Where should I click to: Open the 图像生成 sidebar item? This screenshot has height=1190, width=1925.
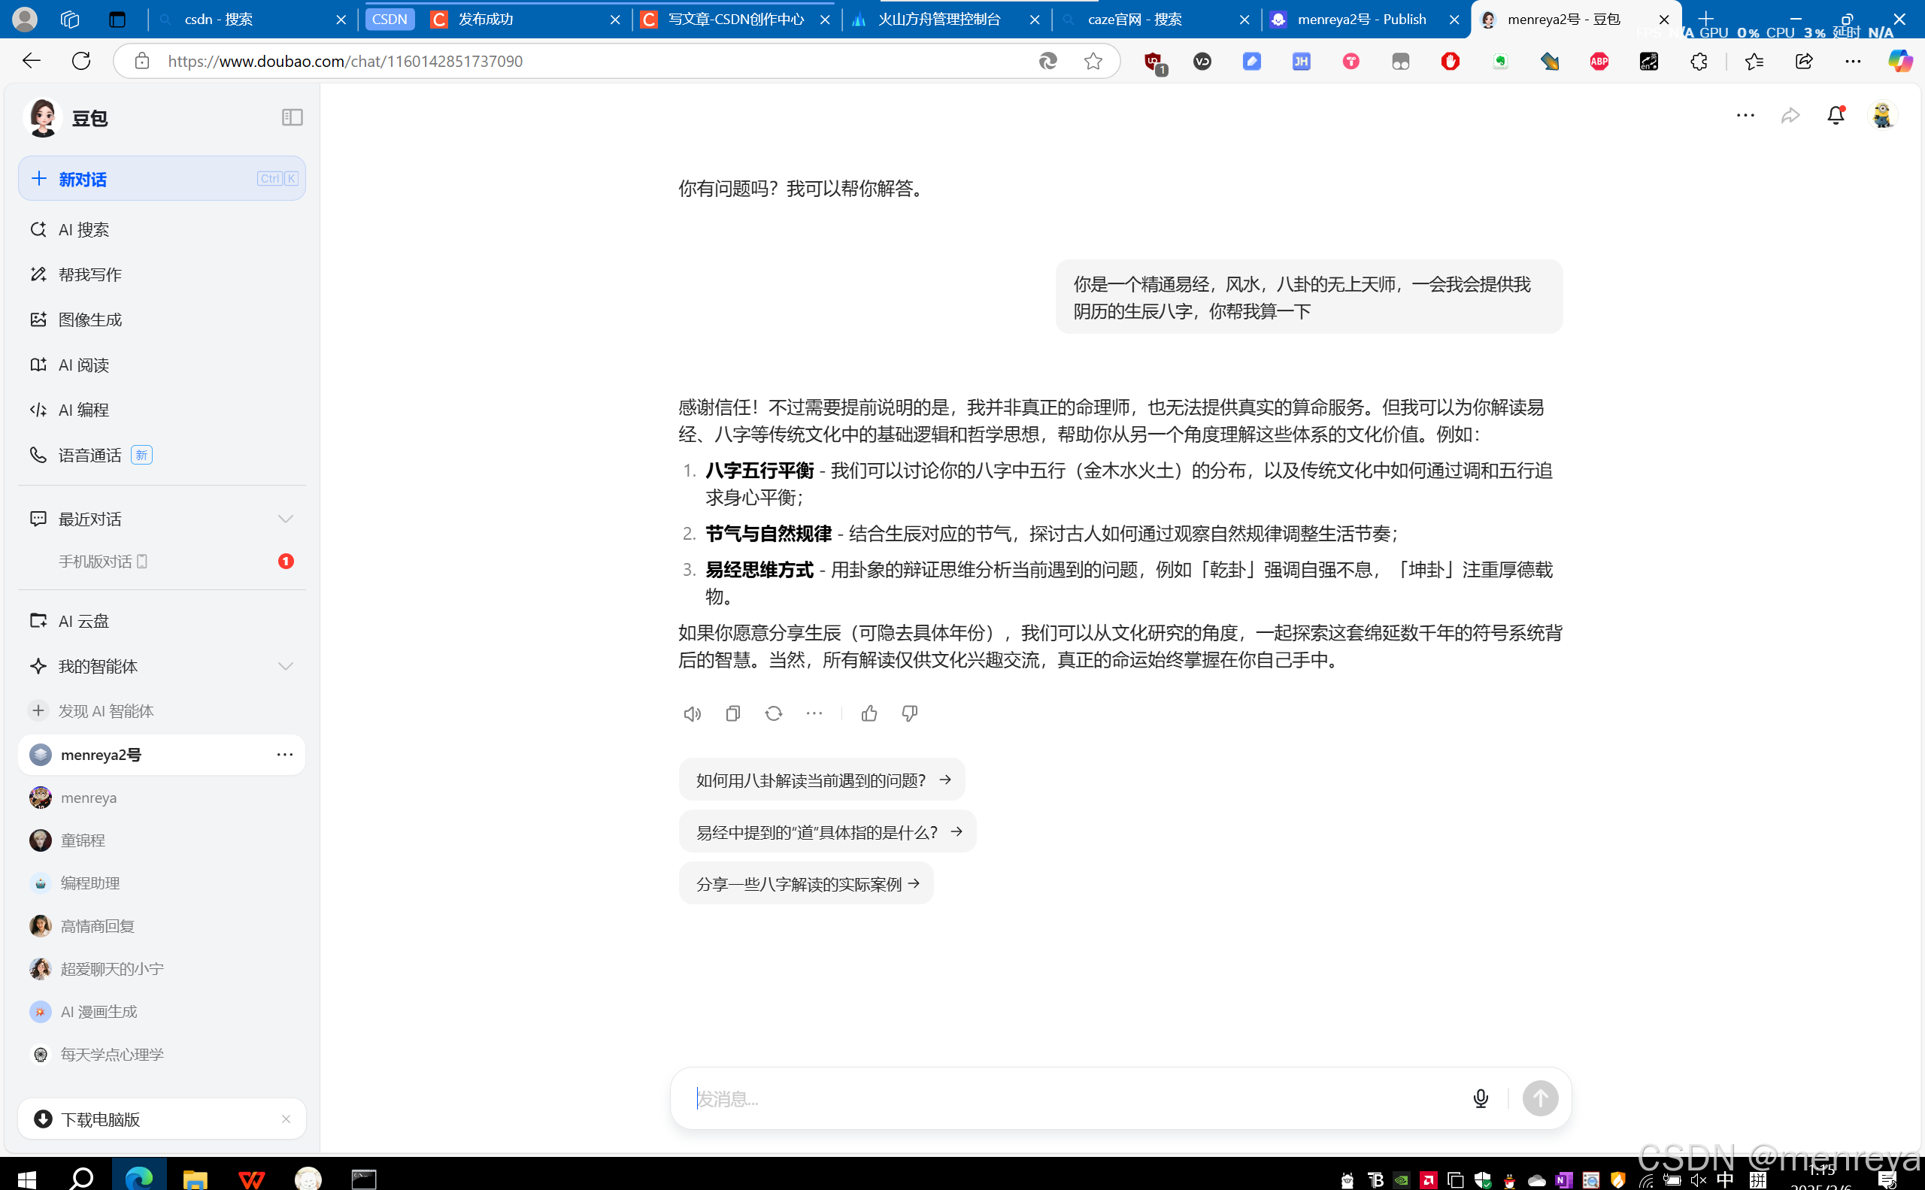(89, 319)
